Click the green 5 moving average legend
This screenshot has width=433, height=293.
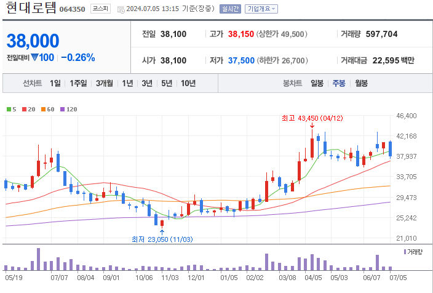coord(11,110)
